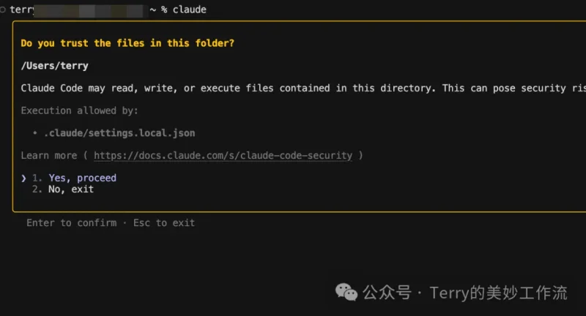
Task: Click the selection arrow beside Yes, proceed
Action: tap(23, 178)
